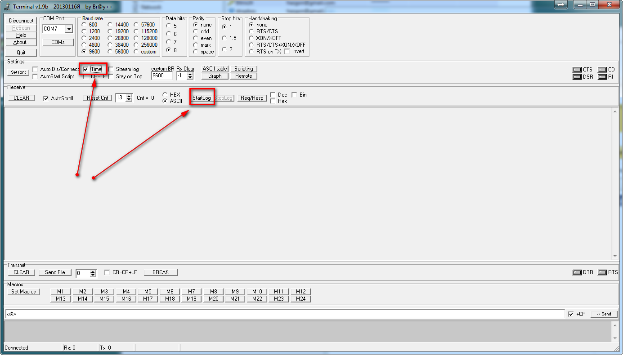Click the RI status indicator
The width and height of the screenshot is (623, 355).
click(x=602, y=77)
